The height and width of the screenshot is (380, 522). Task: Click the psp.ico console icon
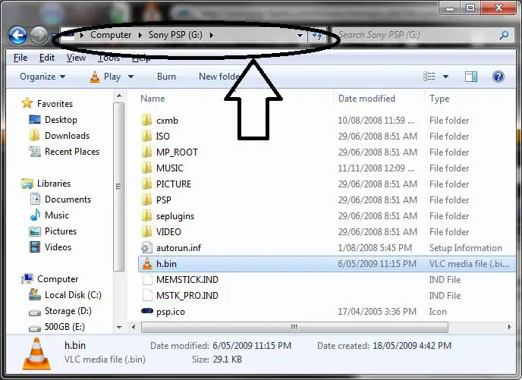(147, 311)
